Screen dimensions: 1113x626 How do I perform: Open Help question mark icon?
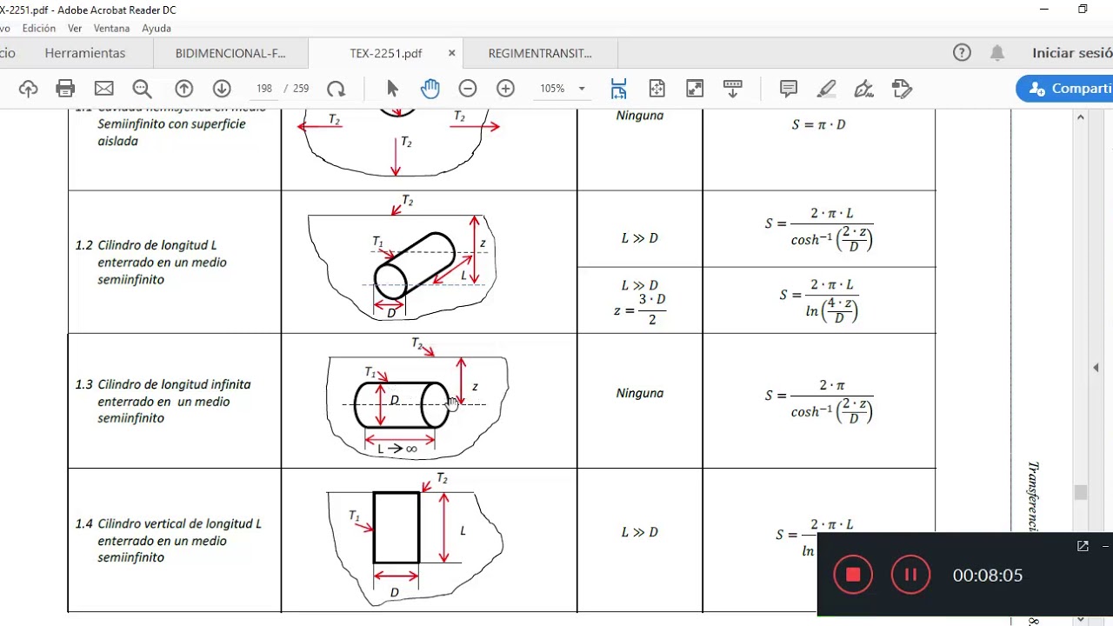(962, 53)
